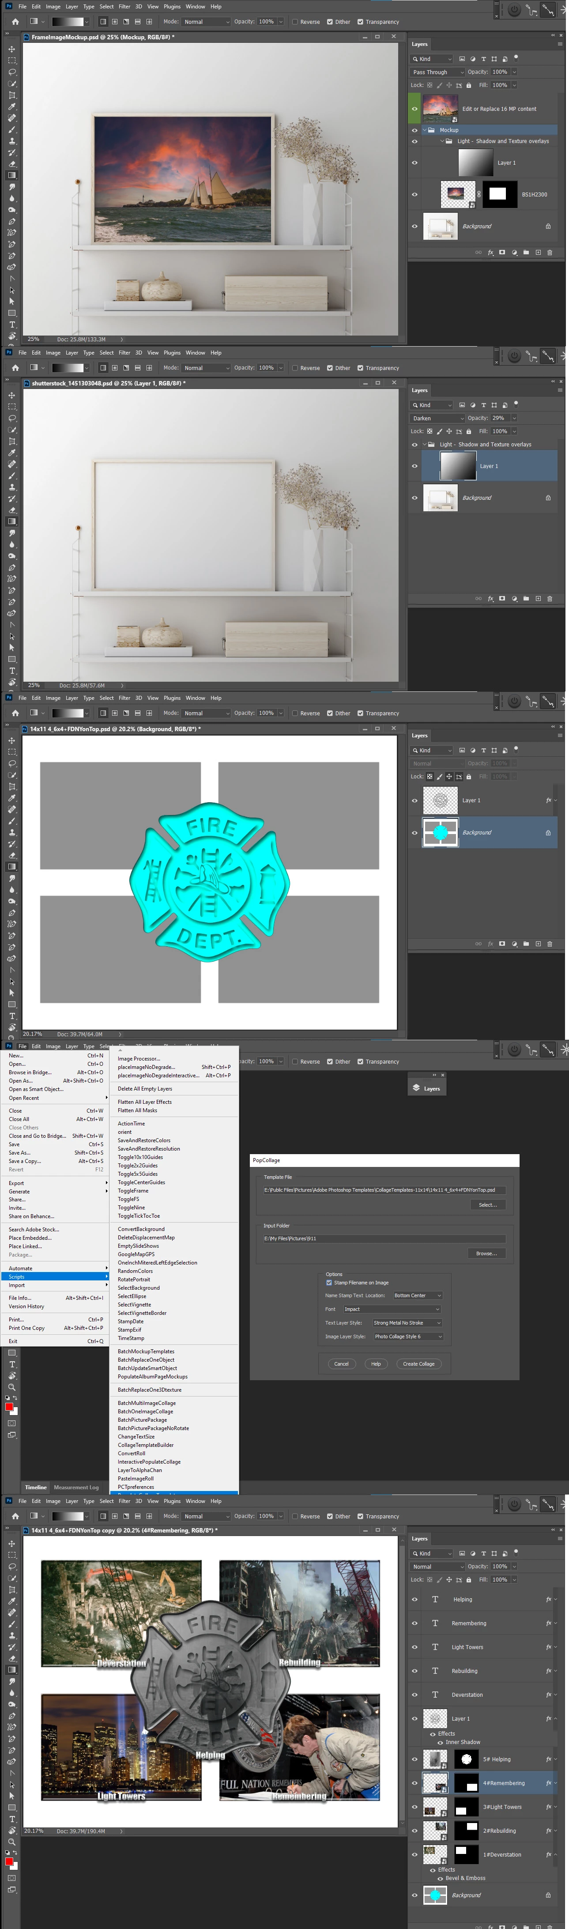The image size is (569, 1929).
Task: Open Pass Through blend mode dropdown
Action: [x=438, y=72]
